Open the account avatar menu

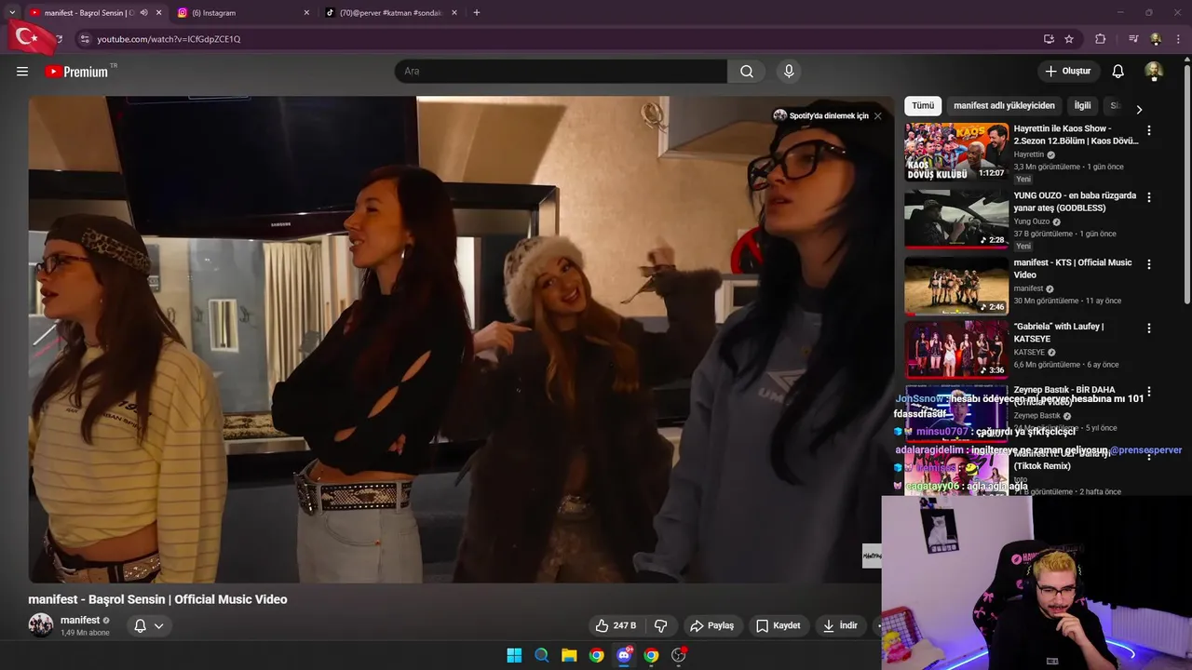(x=1154, y=72)
